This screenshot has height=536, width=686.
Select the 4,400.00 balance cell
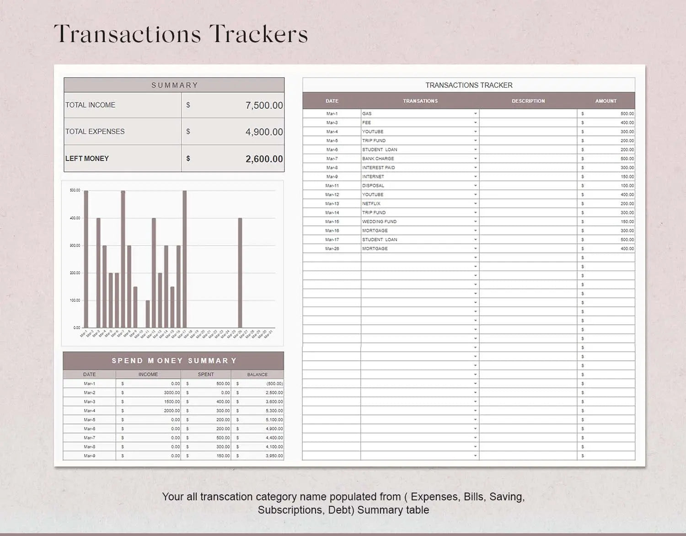tap(257, 438)
